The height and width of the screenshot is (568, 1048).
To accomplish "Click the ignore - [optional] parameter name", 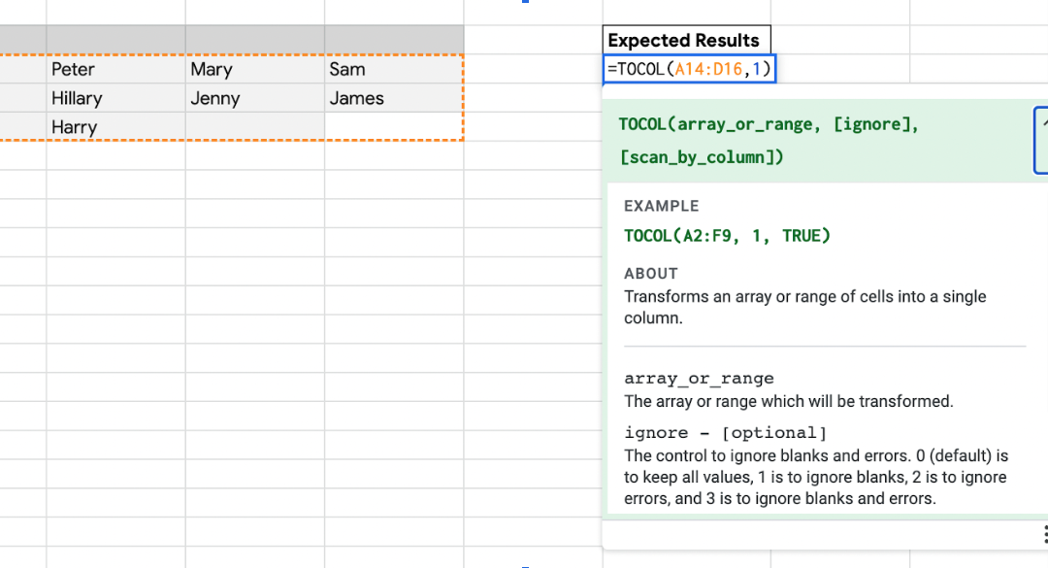I will [725, 433].
